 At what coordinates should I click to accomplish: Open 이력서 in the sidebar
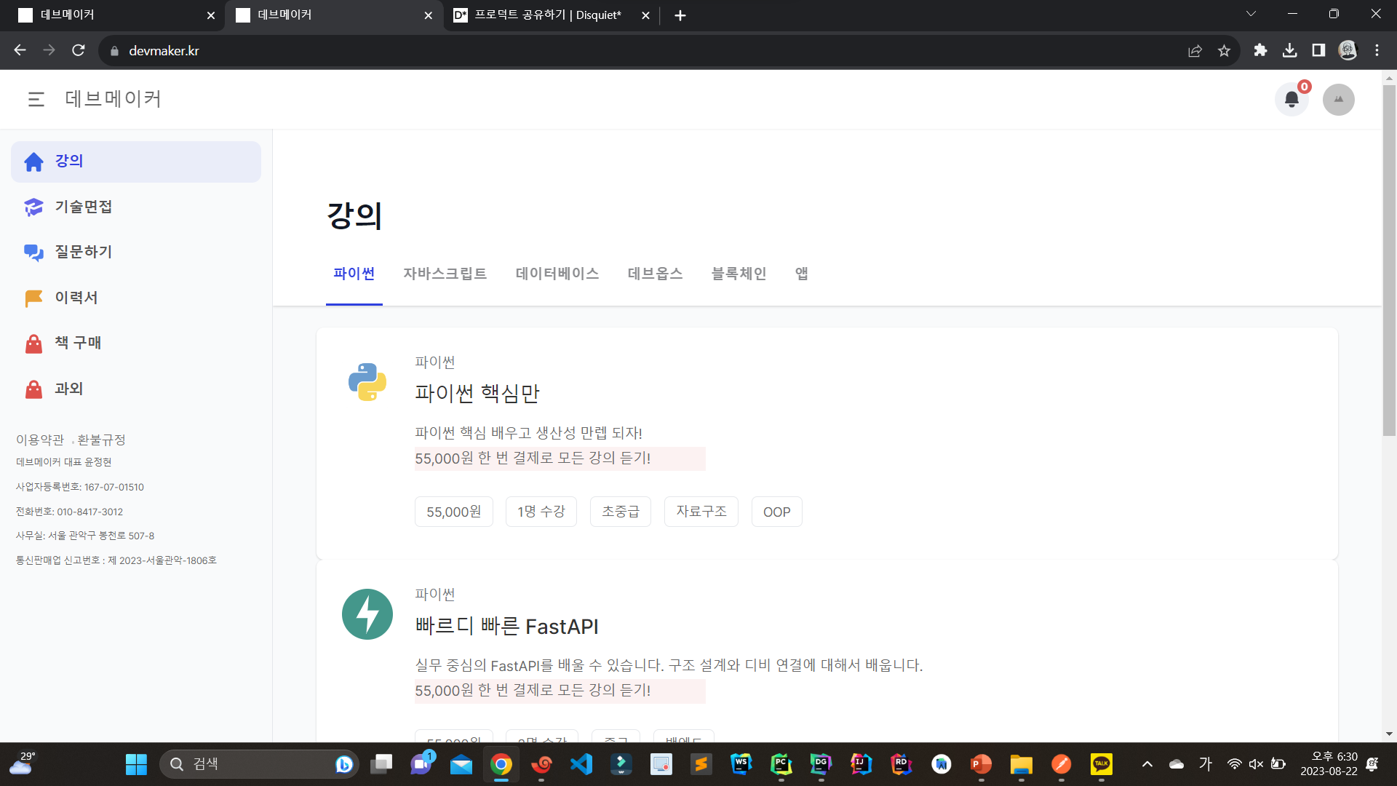tap(136, 298)
